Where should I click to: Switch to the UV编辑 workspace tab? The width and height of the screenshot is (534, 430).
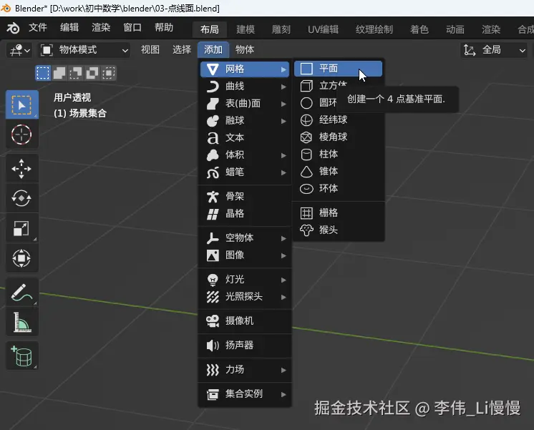pos(324,29)
